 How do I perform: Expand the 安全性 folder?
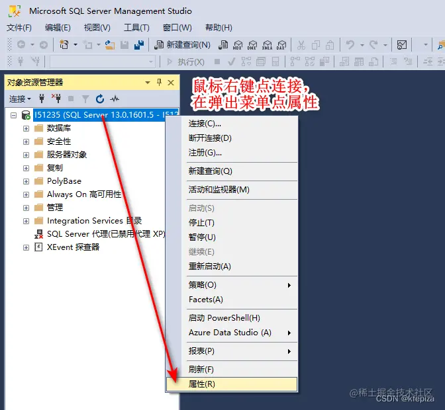tap(26, 142)
